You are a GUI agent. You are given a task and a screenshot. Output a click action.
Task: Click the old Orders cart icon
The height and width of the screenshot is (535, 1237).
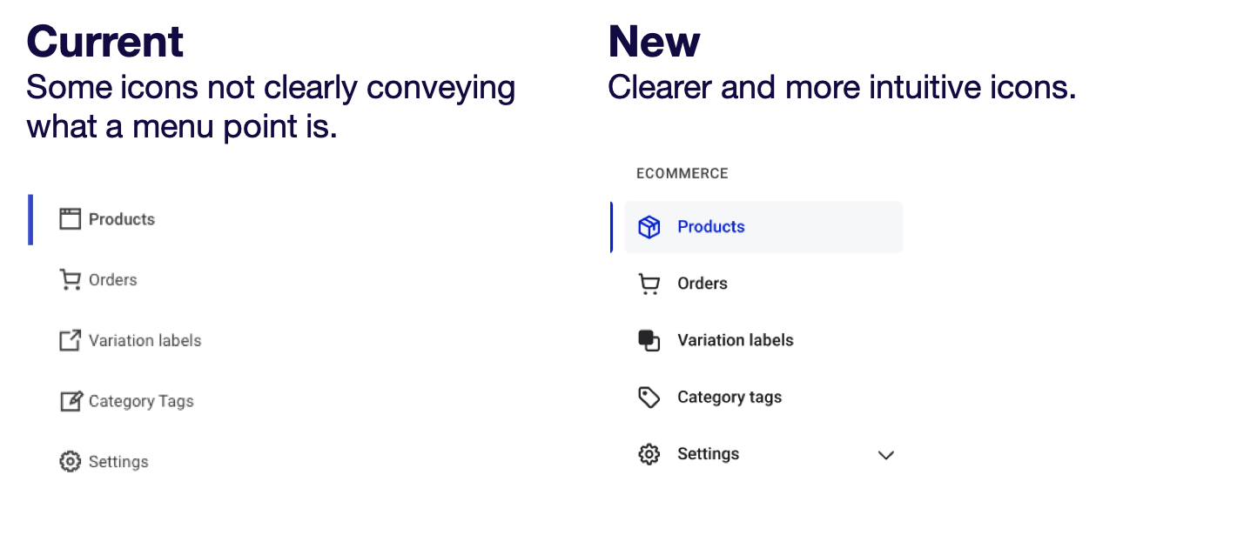(70, 280)
